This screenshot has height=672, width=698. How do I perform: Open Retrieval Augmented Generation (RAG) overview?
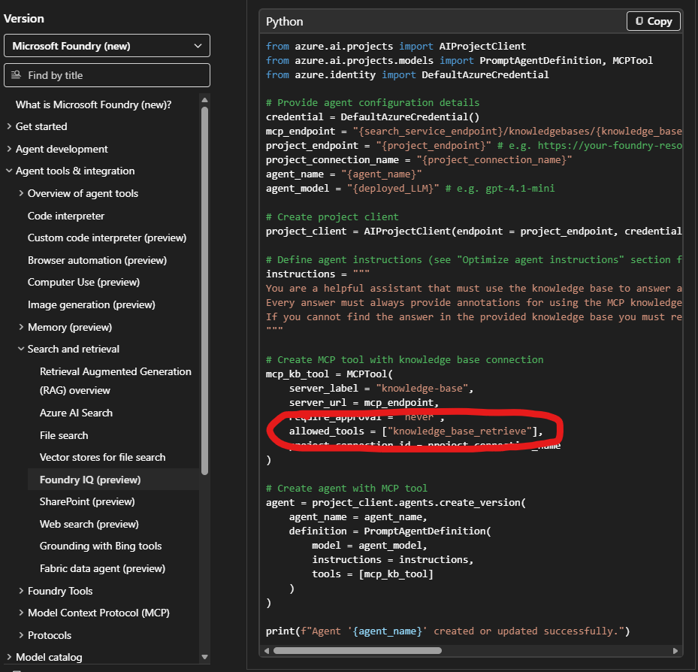coord(115,381)
